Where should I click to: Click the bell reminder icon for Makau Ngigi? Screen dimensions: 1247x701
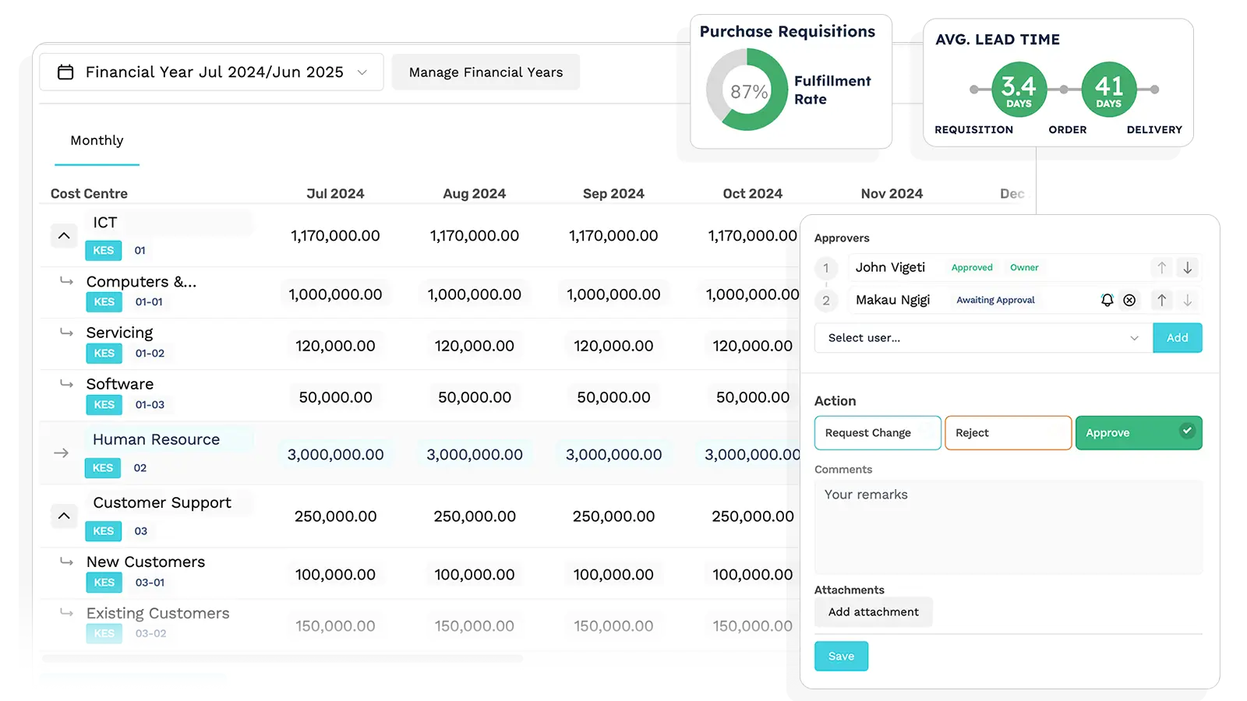point(1107,300)
